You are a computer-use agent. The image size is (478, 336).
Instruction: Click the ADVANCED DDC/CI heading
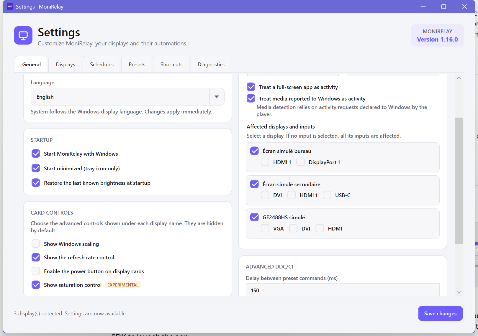(x=269, y=266)
